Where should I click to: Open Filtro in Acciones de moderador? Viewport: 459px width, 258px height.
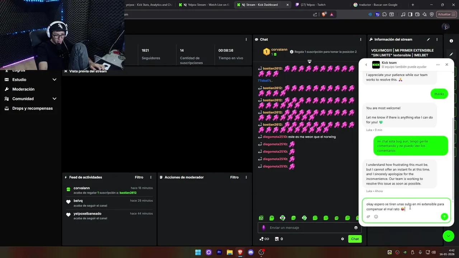tap(235, 177)
